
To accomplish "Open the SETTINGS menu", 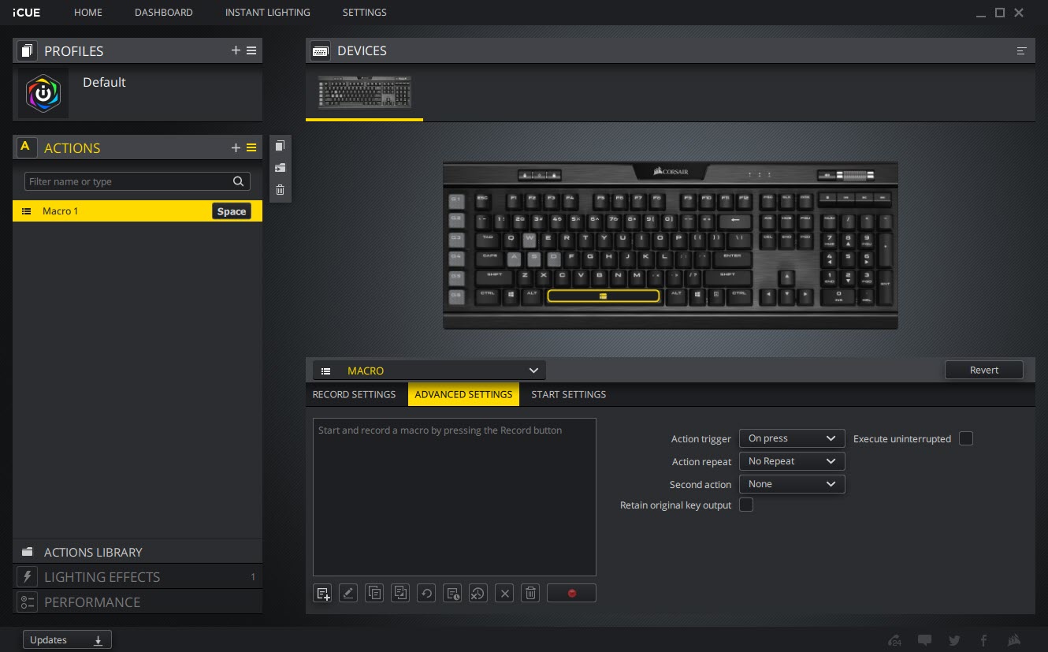I will pyautogui.click(x=365, y=13).
